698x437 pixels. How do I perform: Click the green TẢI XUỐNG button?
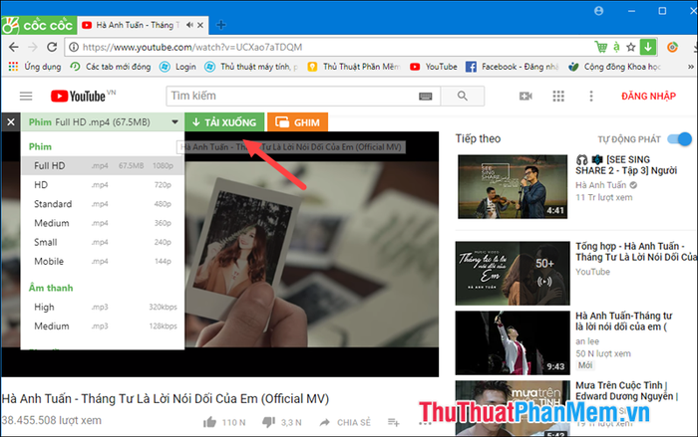[224, 122]
